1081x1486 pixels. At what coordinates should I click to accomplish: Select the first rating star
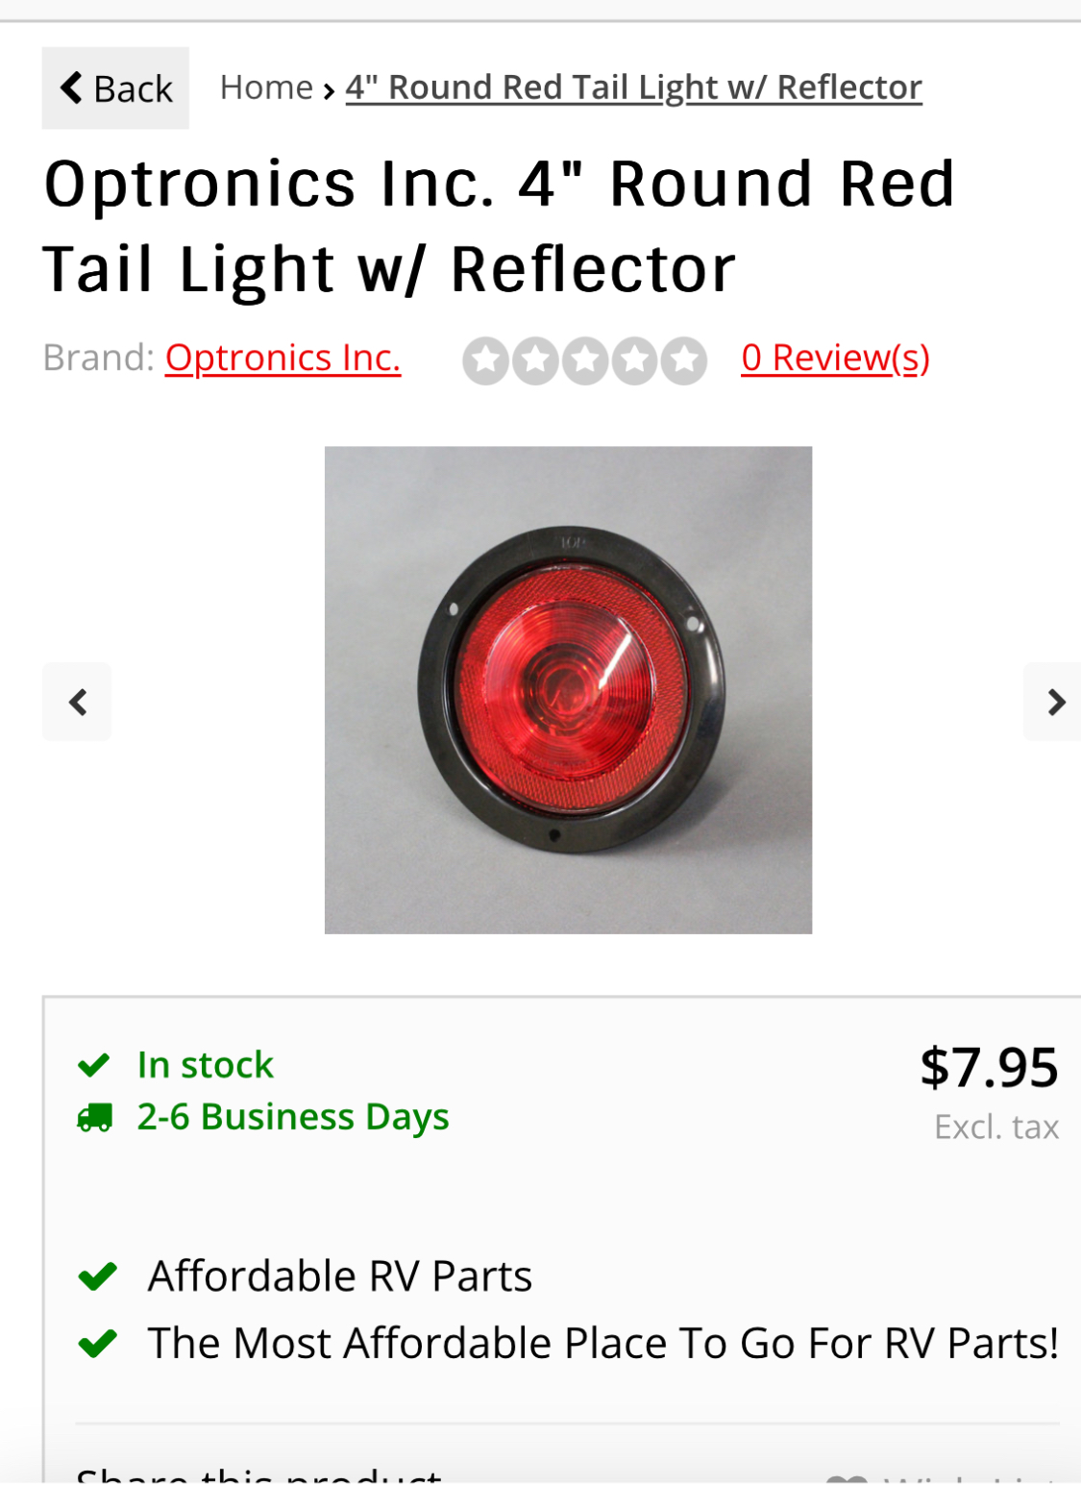point(486,361)
